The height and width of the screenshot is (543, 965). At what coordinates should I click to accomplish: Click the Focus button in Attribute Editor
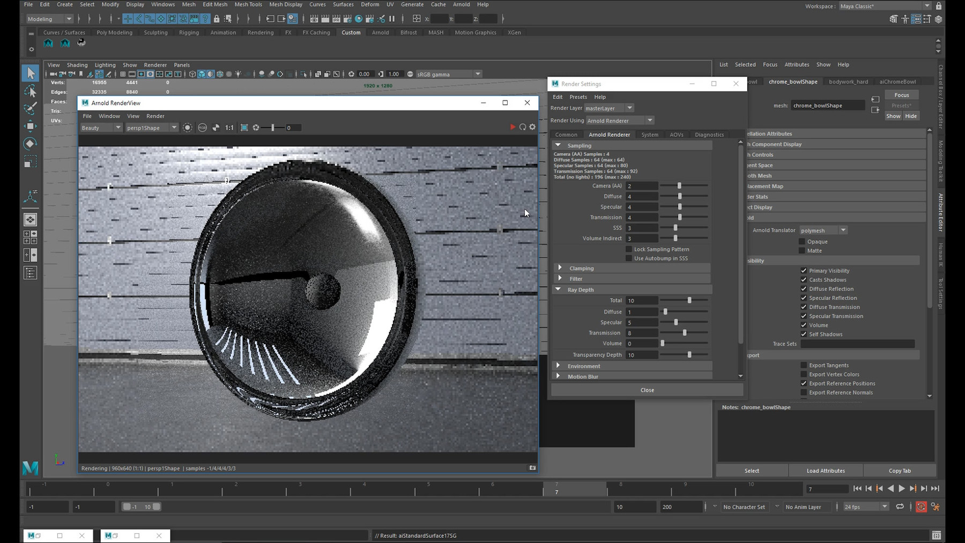click(902, 95)
